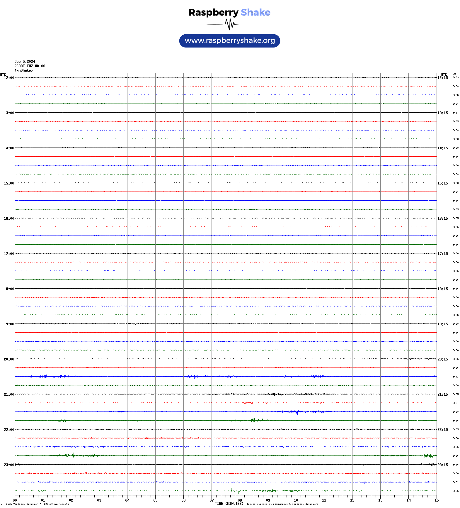Click the Each Vertical Division 200.00 microvolts note
The image size is (460, 508).
37,504
